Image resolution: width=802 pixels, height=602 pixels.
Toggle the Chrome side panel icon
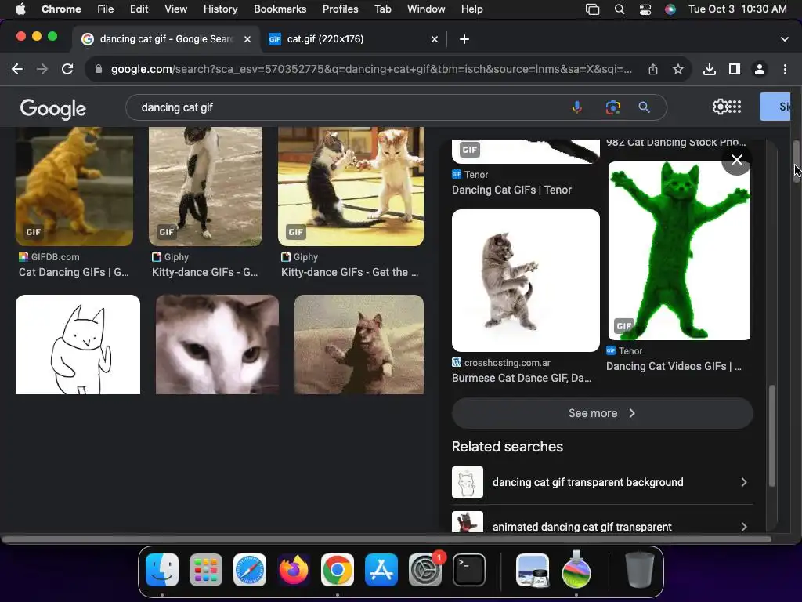(x=735, y=69)
